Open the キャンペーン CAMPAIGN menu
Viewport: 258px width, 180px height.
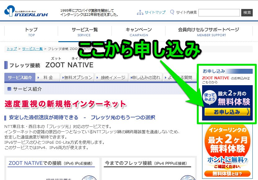(x=138, y=32)
